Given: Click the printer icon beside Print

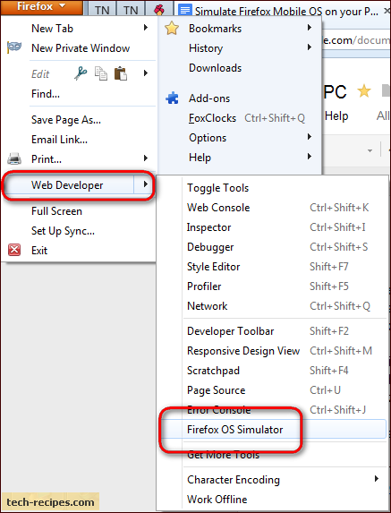Looking at the screenshot, I should coord(14,159).
